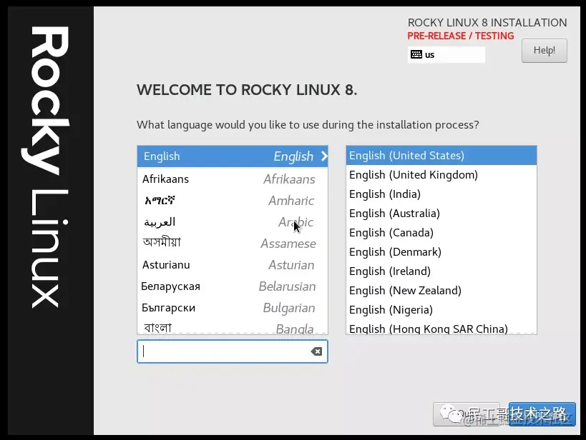Select English (United Kingdom) locale
Viewport: 586px width, 440px height.
click(x=441, y=175)
